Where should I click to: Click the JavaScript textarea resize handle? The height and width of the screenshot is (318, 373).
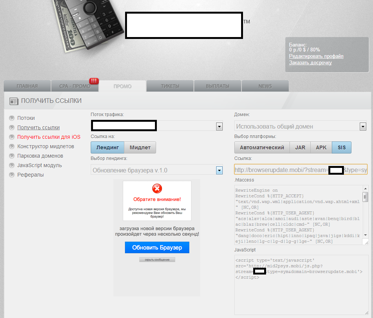(366, 313)
